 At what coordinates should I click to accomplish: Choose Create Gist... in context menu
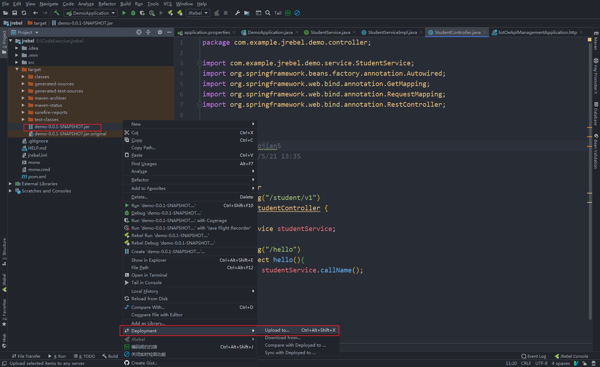(x=190, y=363)
